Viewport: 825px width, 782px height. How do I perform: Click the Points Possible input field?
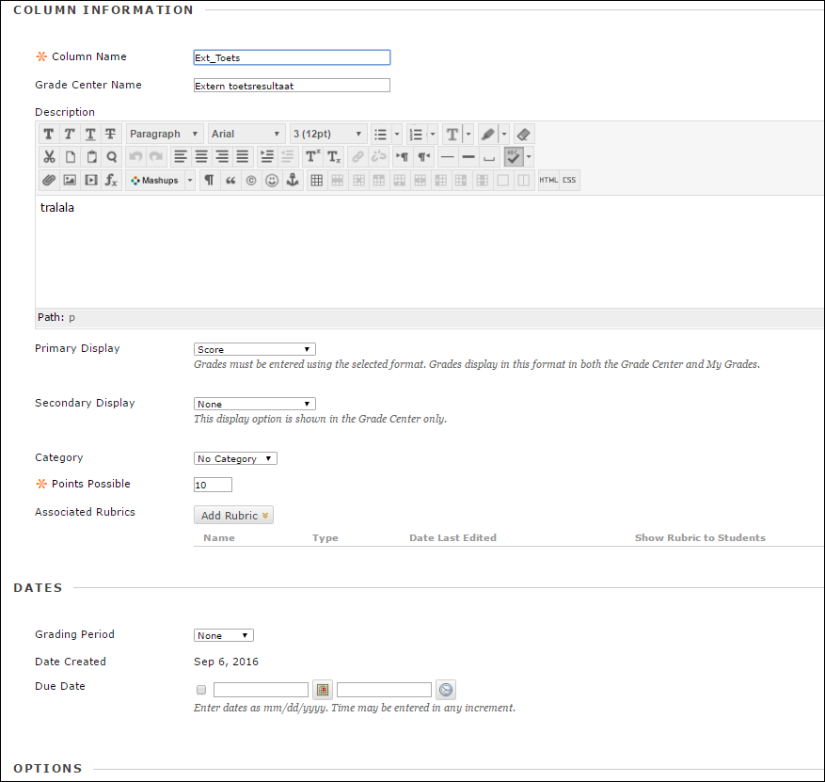click(213, 485)
